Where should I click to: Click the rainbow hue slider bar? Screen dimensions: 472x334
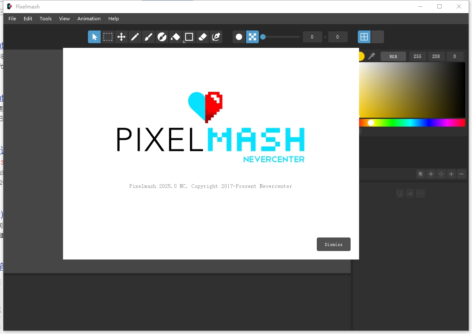coord(412,123)
